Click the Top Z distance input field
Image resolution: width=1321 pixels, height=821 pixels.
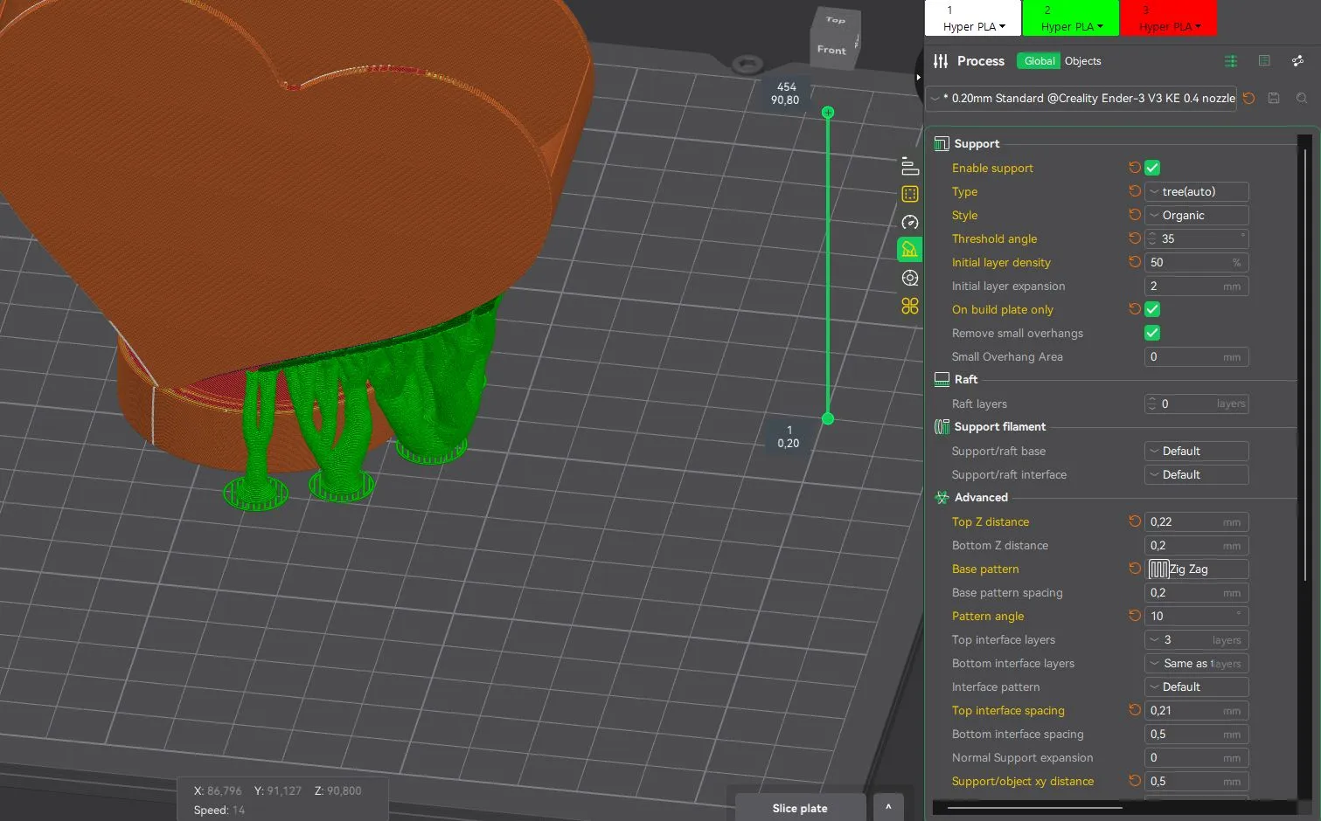click(x=1196, y=521)
